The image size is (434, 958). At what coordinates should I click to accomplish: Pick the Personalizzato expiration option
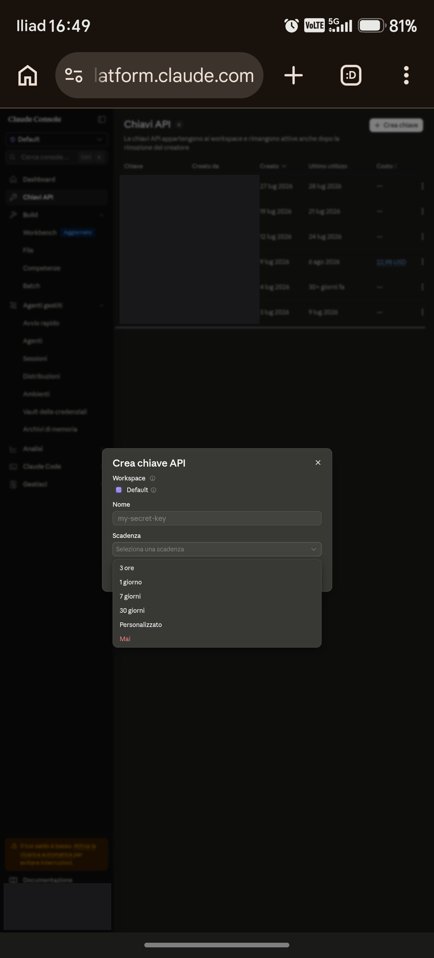coord(217,624)
